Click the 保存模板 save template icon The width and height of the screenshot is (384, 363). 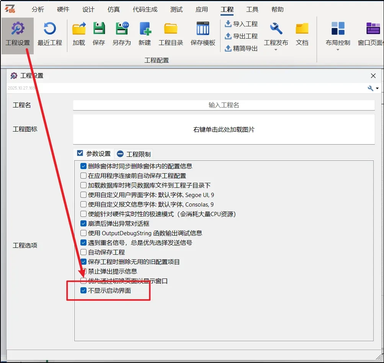coord(203,33)
